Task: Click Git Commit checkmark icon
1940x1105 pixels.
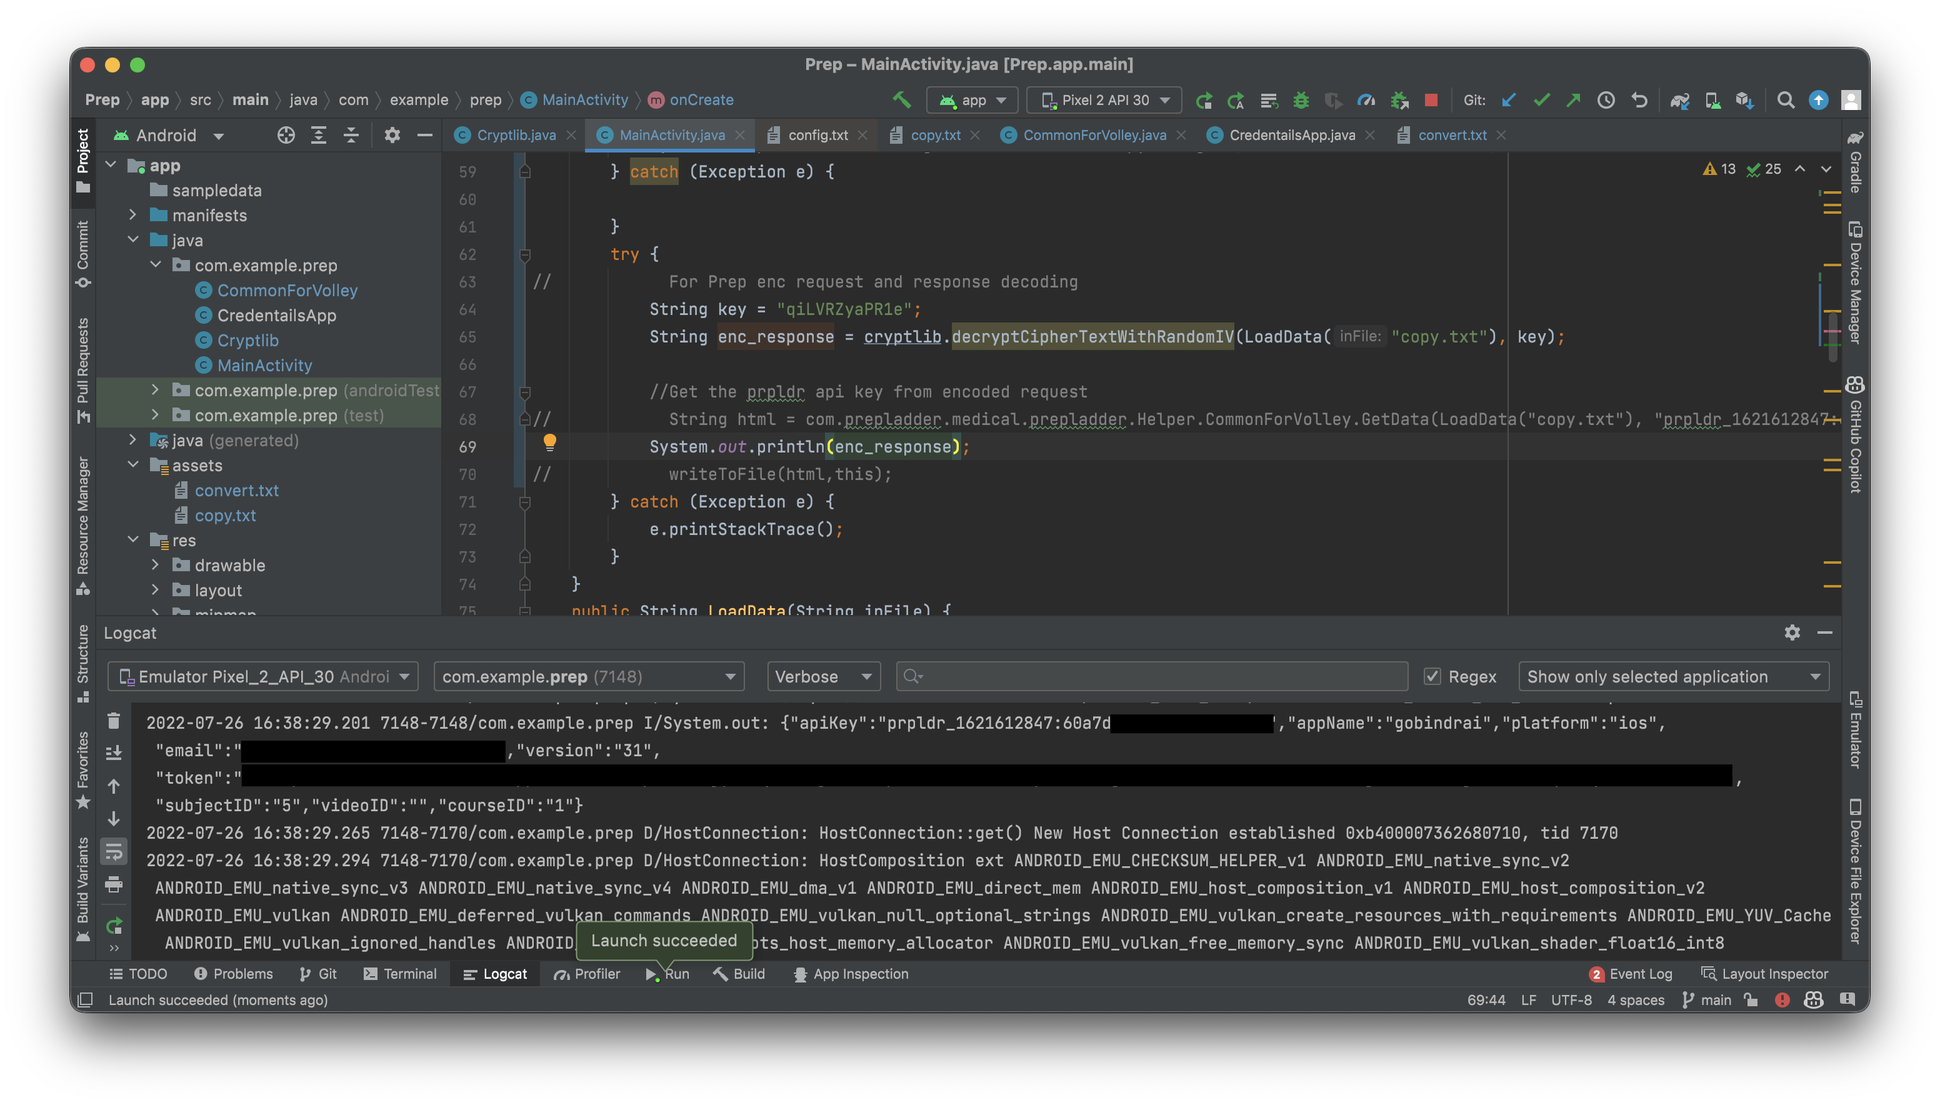Action: point(1541,100)
